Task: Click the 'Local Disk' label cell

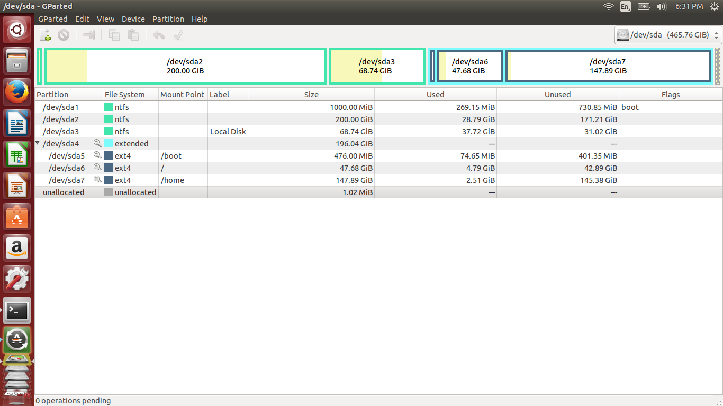Action: (228, 132)
